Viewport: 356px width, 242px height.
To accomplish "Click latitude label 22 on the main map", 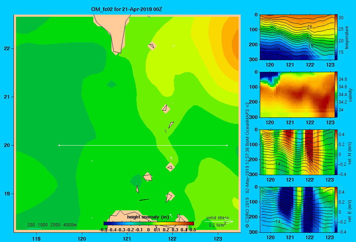I will (x=7, y=49).
